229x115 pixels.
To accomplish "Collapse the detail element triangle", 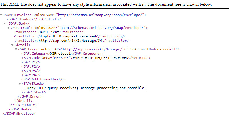I will click(x=12, y=45).
